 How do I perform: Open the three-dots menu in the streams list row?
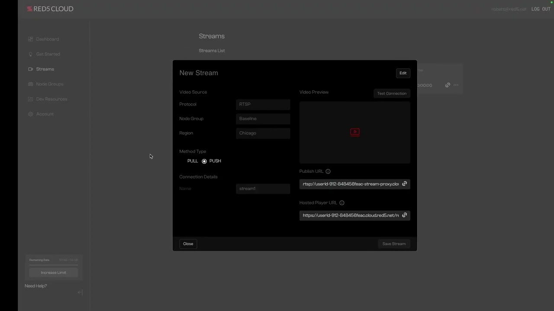(x=456, y=85)
